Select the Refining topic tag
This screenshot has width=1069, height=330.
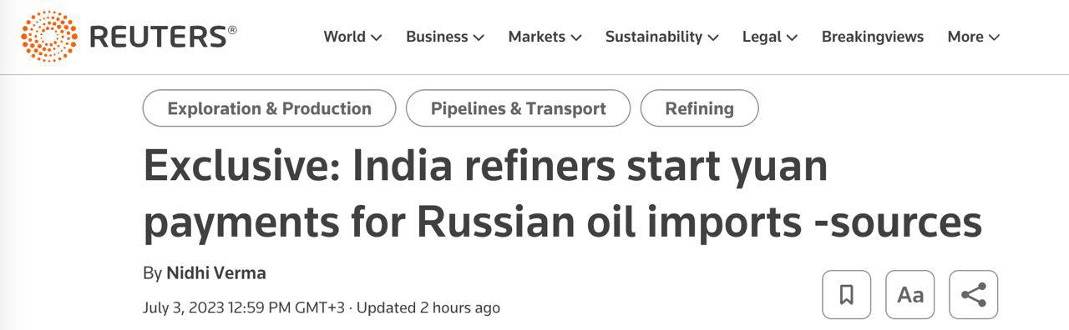point(700,108)
